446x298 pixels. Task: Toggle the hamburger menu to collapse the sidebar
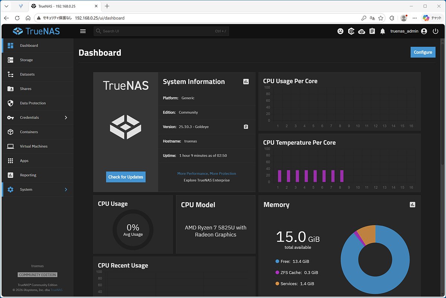coord(83,31)
